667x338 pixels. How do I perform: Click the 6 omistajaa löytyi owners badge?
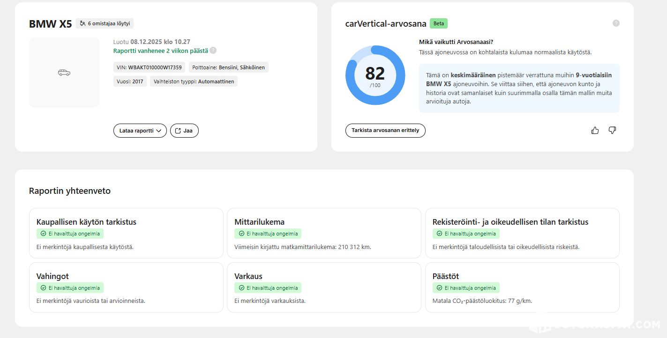point(105,23)
